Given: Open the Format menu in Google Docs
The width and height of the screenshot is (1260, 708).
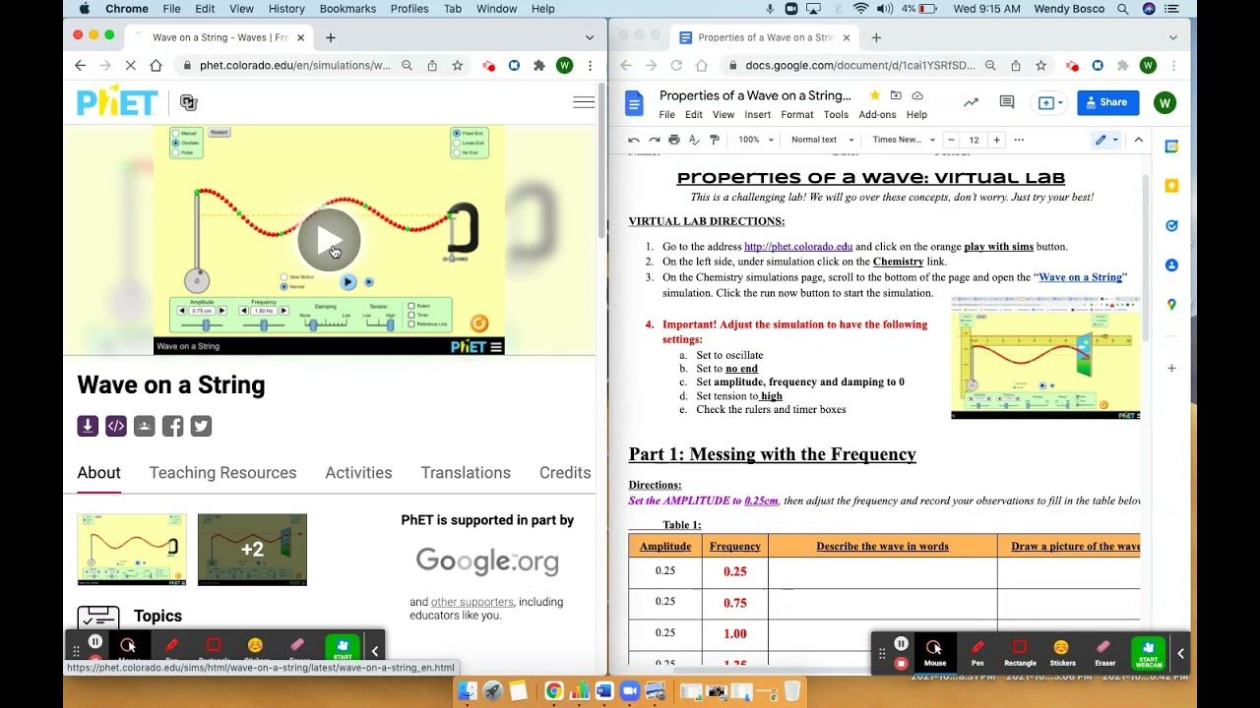Looking at the screenshot, I should pos(797,115).
